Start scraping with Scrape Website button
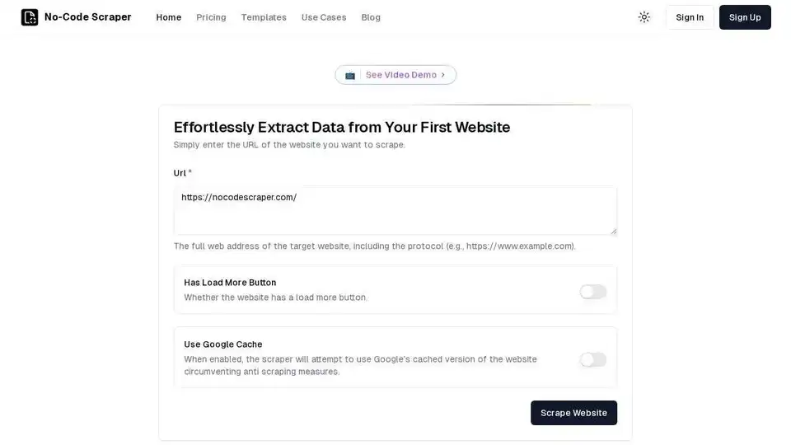This screenshot has height=445, width=791. tap(573, 413)
